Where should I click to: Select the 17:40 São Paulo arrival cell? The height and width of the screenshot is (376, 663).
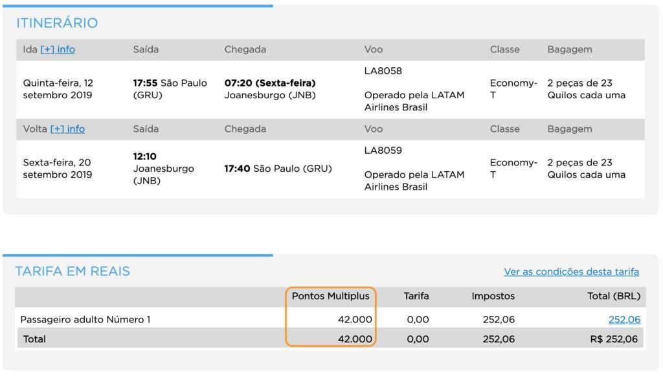278,169
